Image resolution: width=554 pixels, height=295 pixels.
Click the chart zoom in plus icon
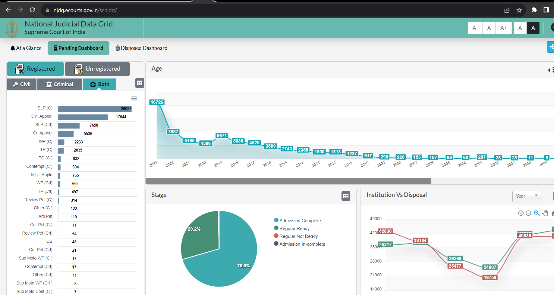click(521, 213)
